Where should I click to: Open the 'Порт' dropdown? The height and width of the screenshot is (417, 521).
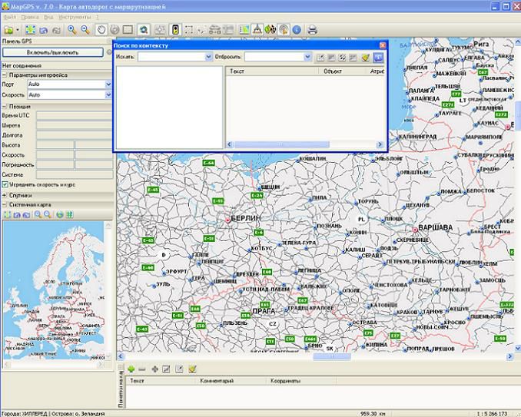108,84
